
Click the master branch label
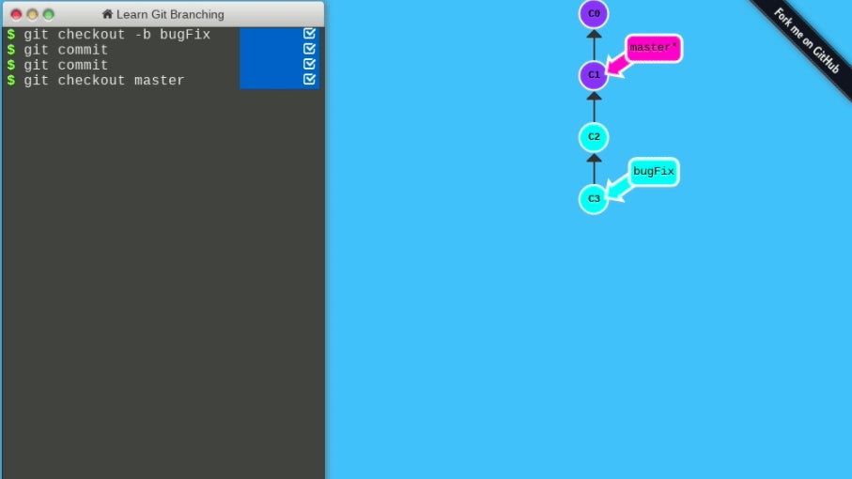tap(654, 48)
